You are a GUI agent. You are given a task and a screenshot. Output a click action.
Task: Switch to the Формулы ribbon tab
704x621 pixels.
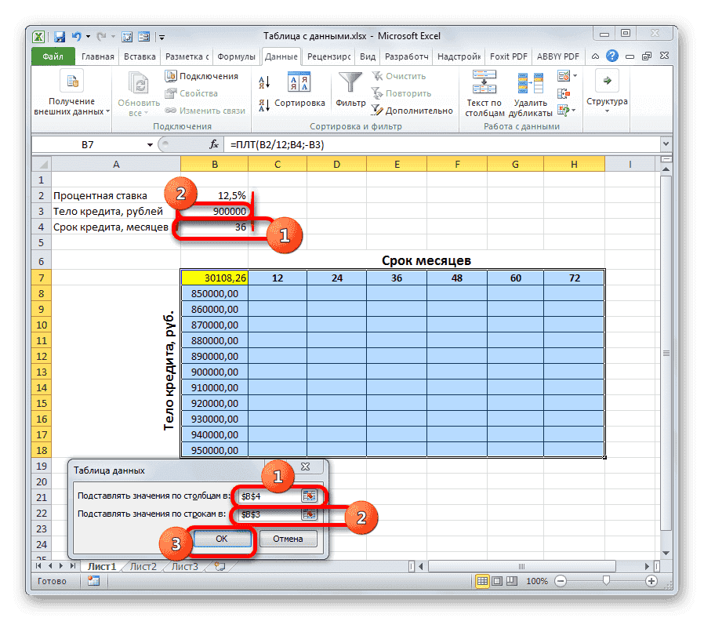click(x=236, y=56)
